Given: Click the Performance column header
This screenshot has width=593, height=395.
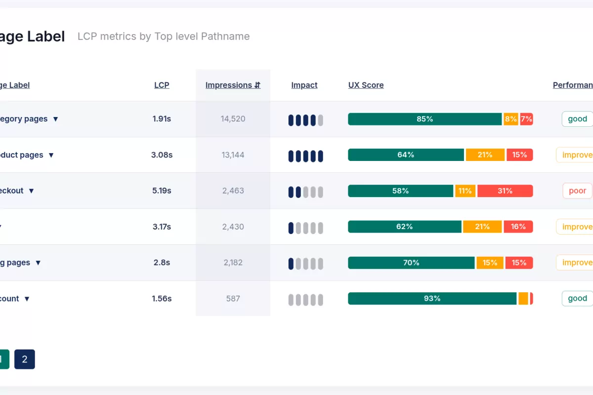Looking at the screenshot, I should [572, 85].
